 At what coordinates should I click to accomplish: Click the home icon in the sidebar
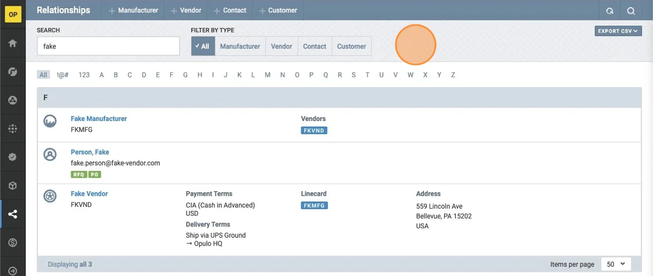pos(12,44)
